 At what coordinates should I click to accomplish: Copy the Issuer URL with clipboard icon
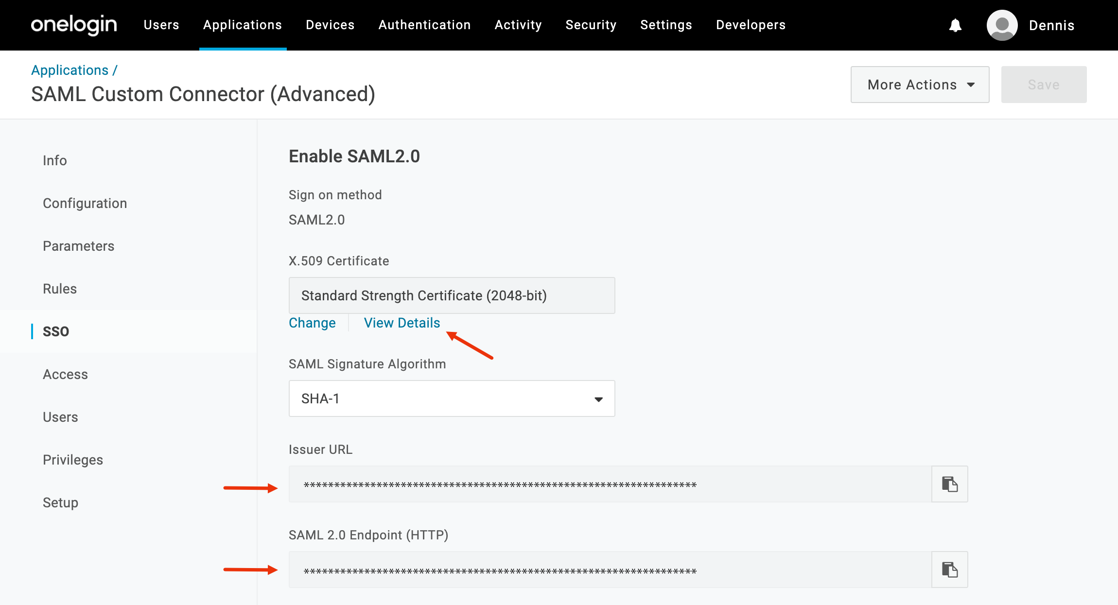click(949, 484)
